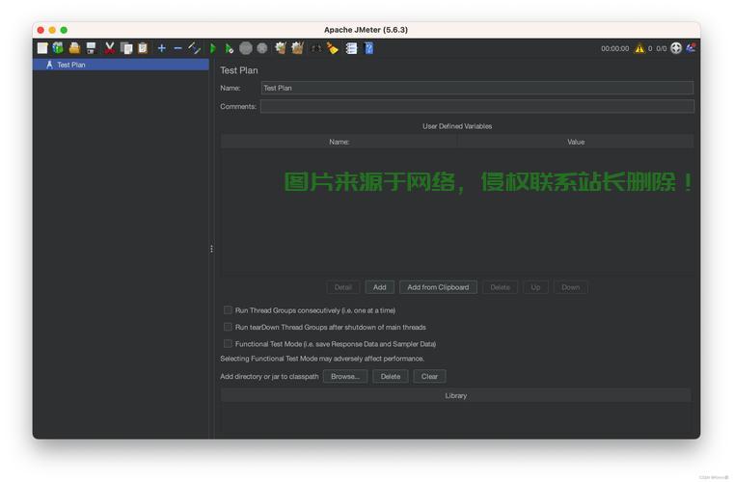Viewport: 733px width, 482px height.
Task: Click the panel splitter handle dots
Action: pyautogui.click(x=212, y=249)
